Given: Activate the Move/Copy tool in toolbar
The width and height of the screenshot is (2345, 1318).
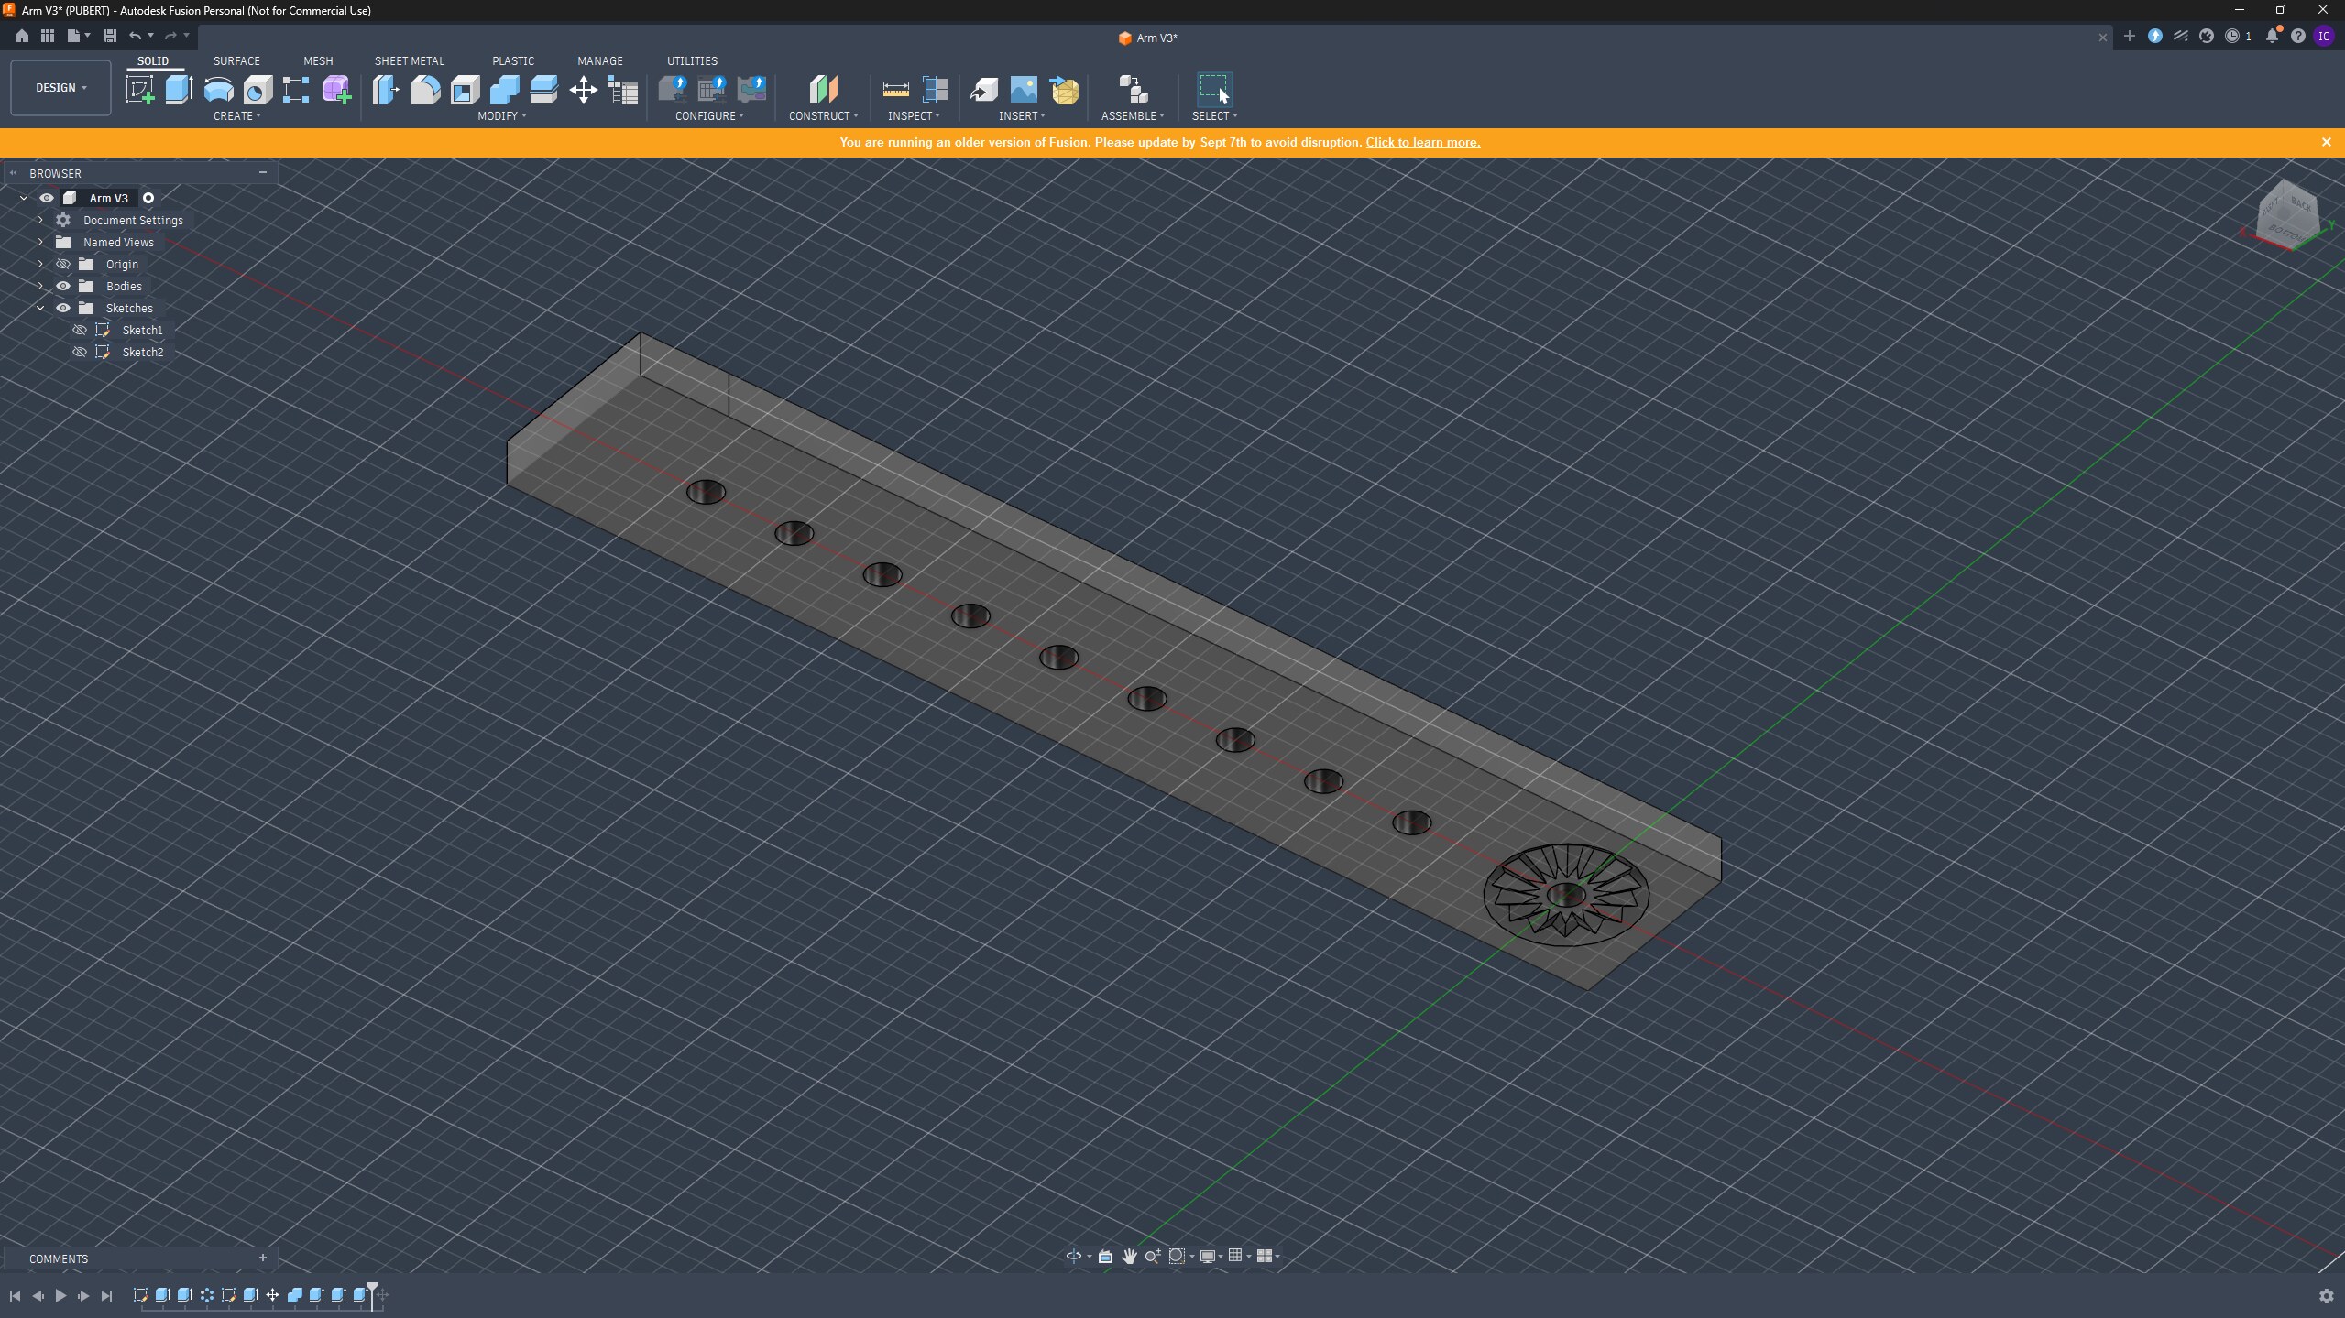Looking at the screenshot, I should [x=583, y=90].
